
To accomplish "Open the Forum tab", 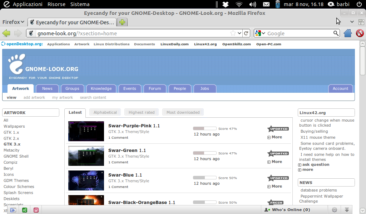I will point(155,88).
